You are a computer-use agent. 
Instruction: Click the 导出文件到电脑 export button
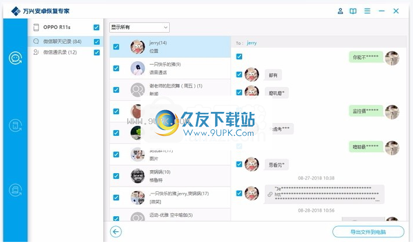368,232
